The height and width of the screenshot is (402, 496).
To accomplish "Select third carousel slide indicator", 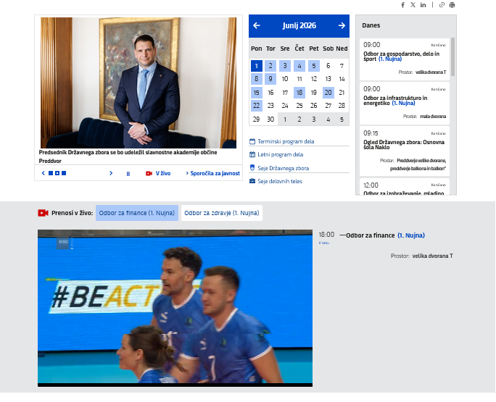I will coord(64,173).
